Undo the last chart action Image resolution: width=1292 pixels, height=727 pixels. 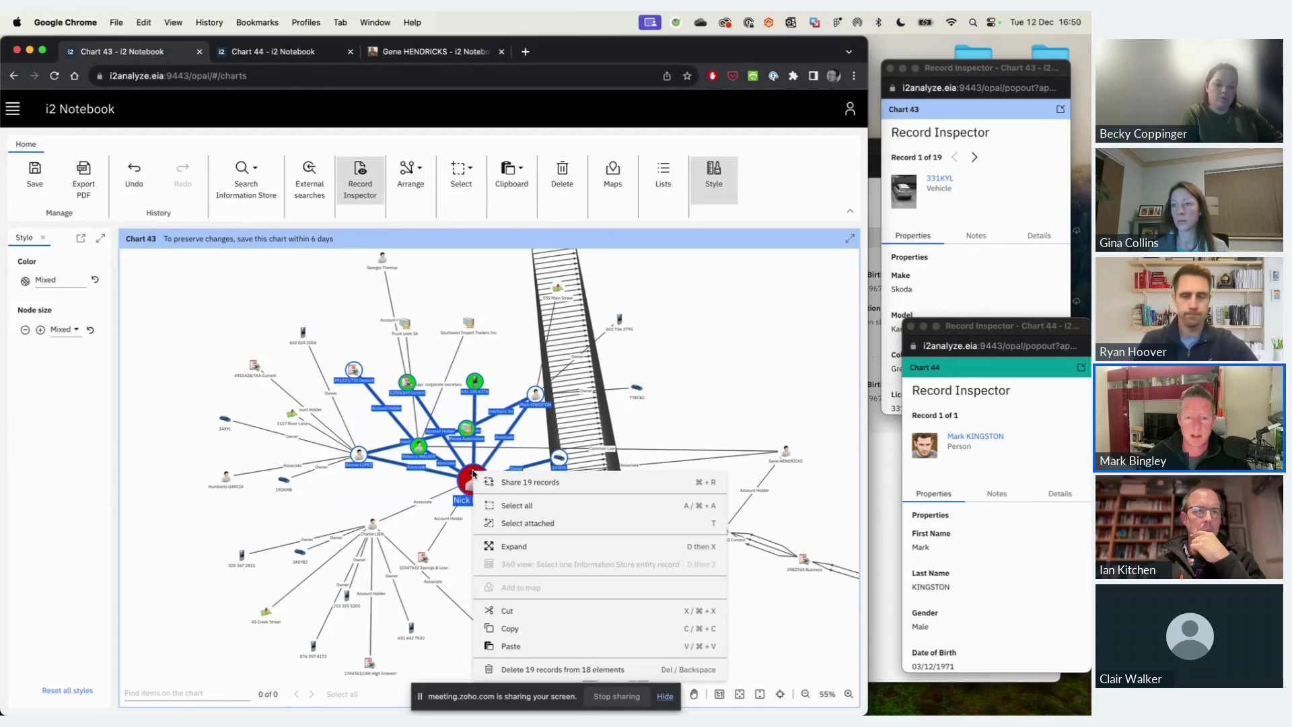pyautogui.click(x=134, y=174)
